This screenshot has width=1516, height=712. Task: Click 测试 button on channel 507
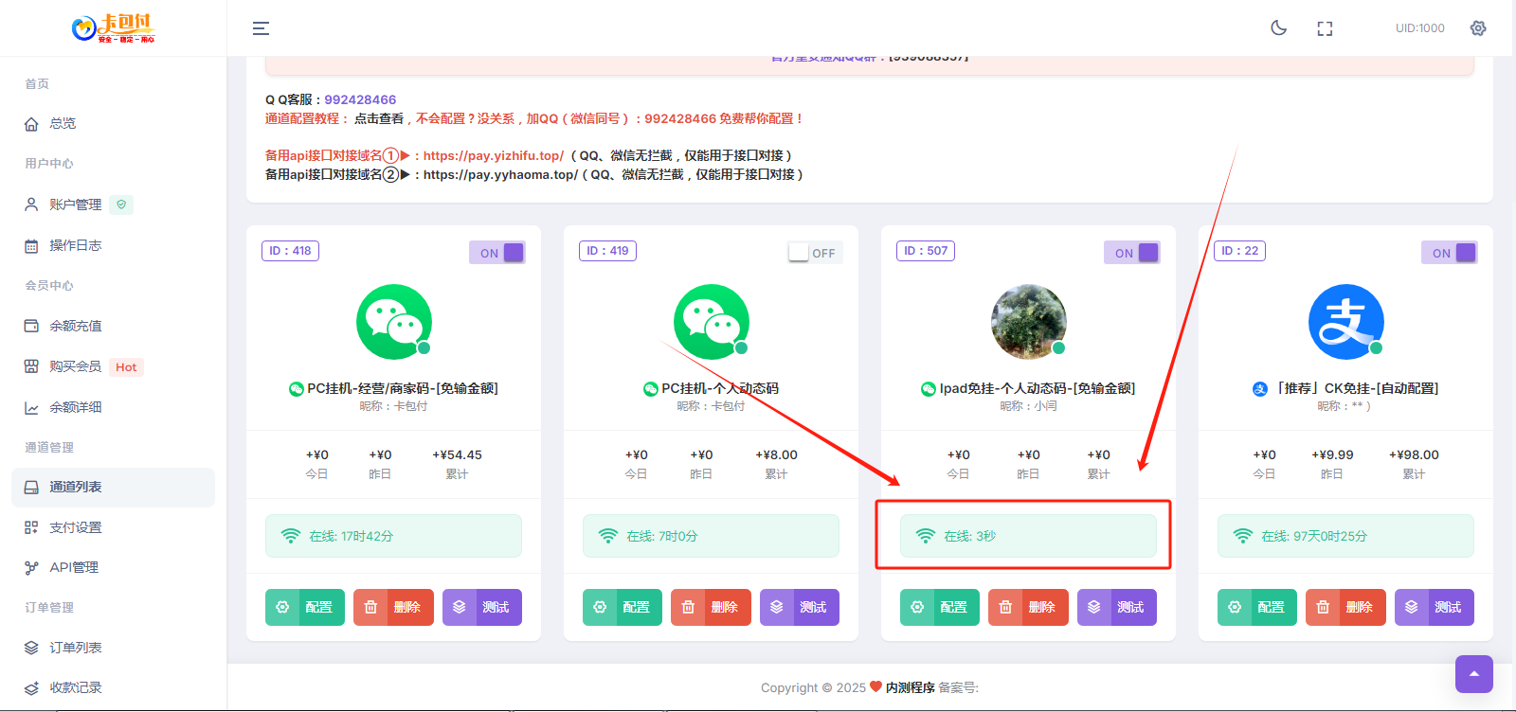click(x=1117, y=607)
